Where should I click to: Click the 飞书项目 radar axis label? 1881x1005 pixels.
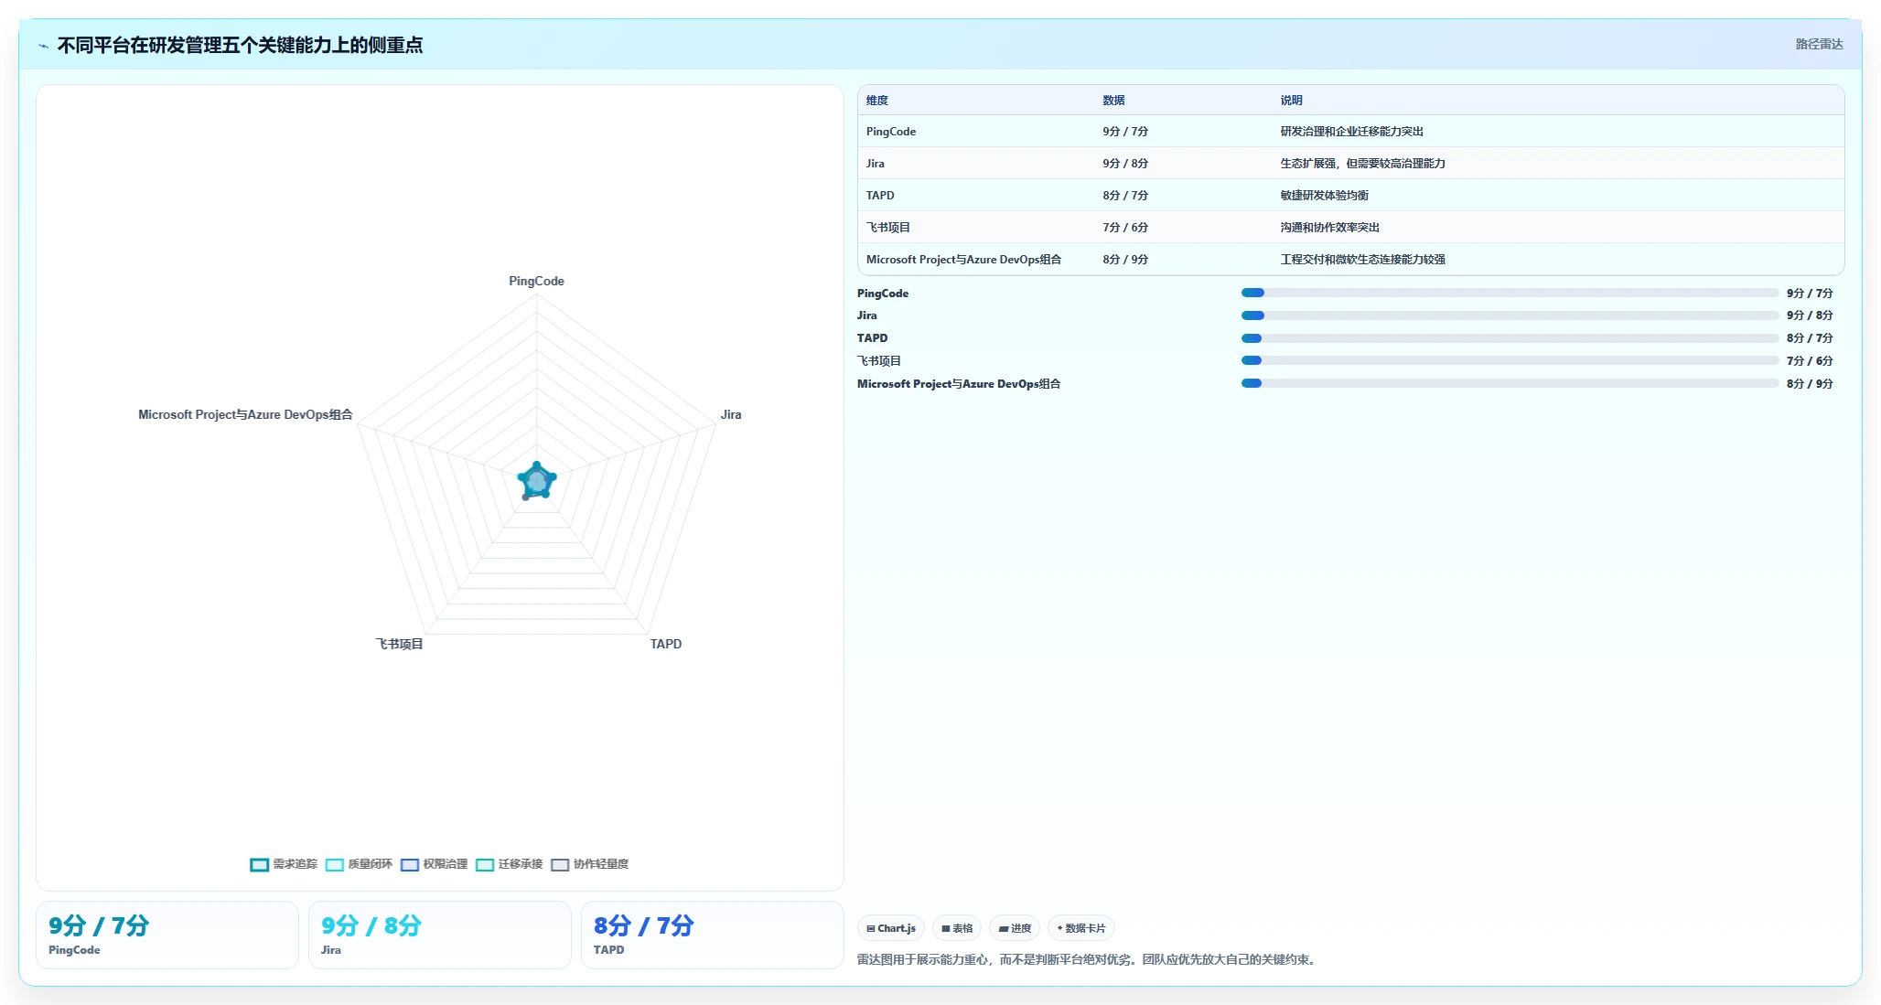[x=399, y=645]
